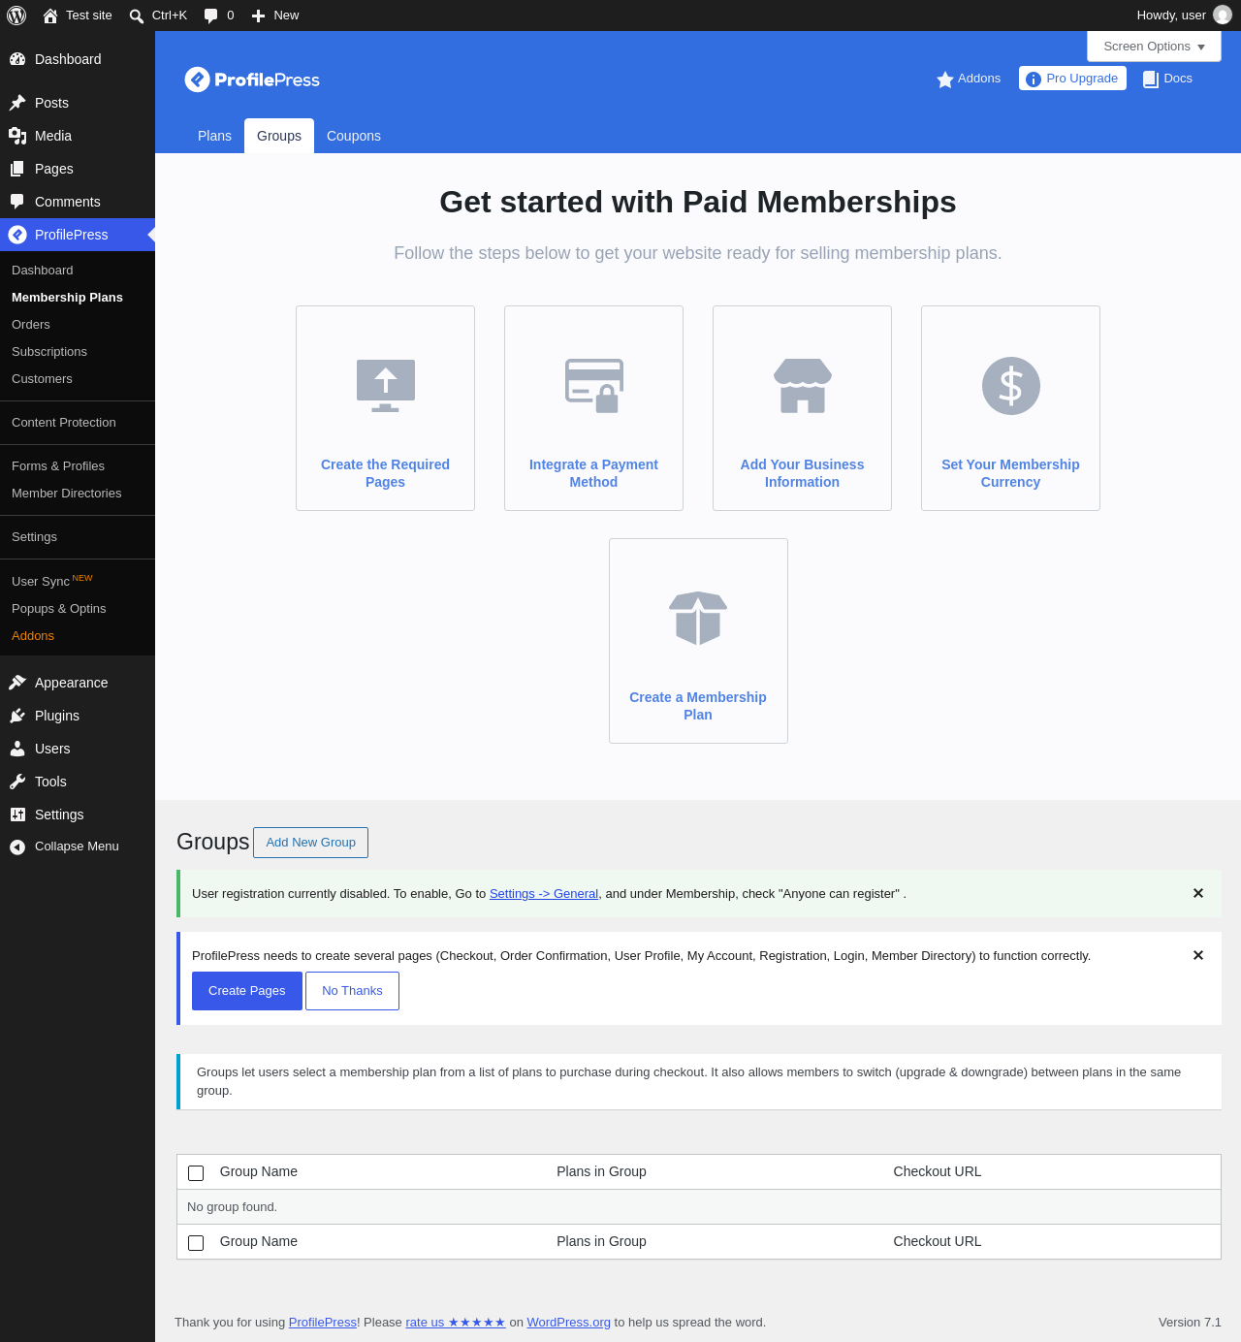Click the Plugins plug icon

17,716
